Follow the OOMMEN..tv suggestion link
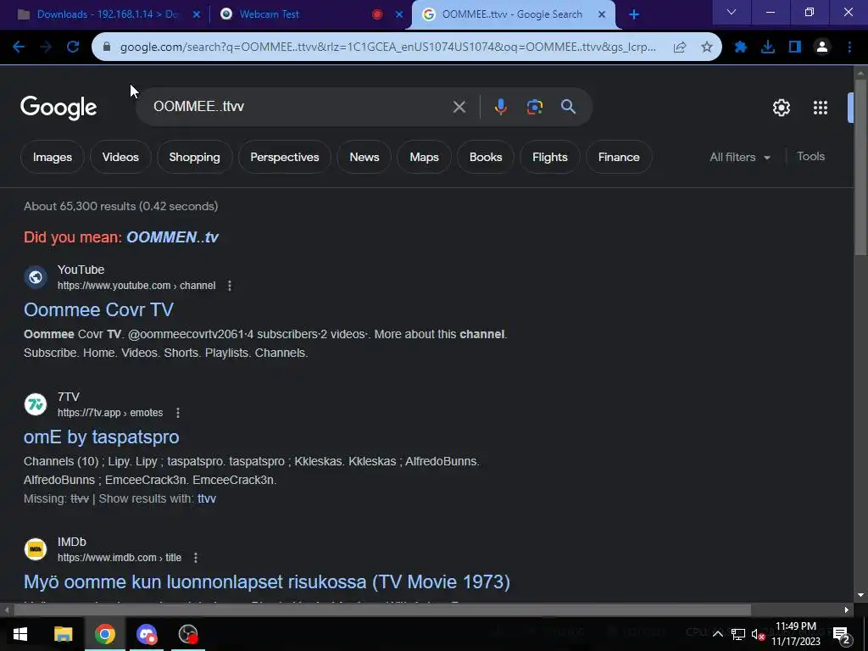This screenshot has height=651, width=868. click(x=172, y=237)
